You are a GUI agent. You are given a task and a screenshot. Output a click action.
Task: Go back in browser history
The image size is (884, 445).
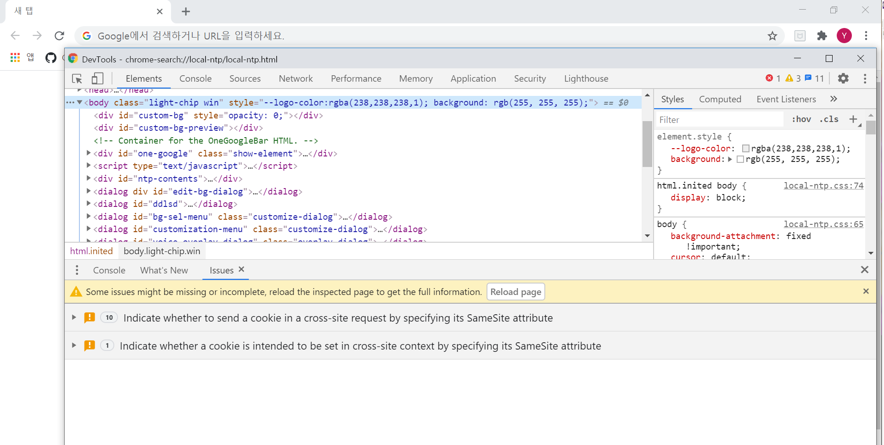coord(15,36)
